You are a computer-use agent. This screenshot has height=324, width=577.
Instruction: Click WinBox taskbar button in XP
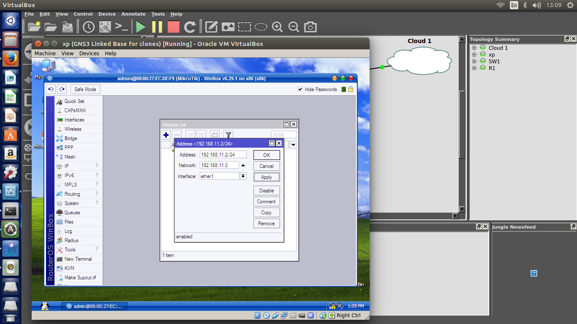point(95,306)
